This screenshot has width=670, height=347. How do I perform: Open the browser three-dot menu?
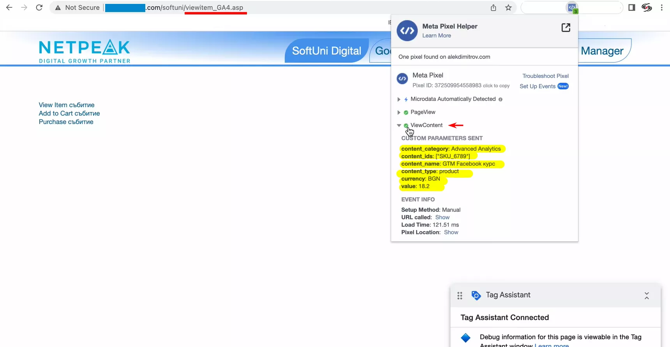[x=661, y=7]
